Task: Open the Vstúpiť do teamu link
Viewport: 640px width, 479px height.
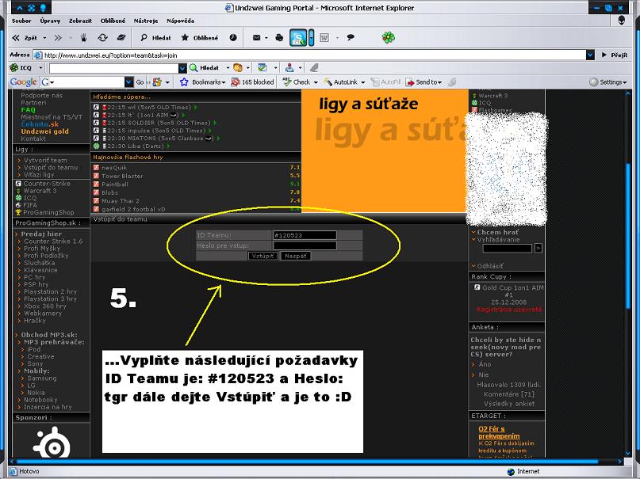Action: click(x=51, y=167)
